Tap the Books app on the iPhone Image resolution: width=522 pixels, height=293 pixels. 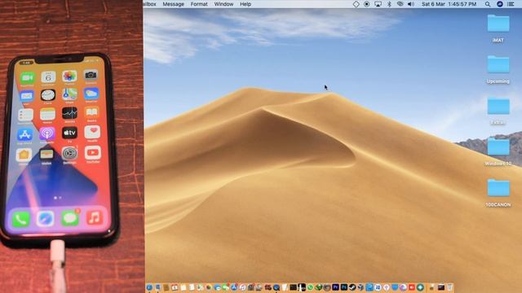click(x=91, y=112)
